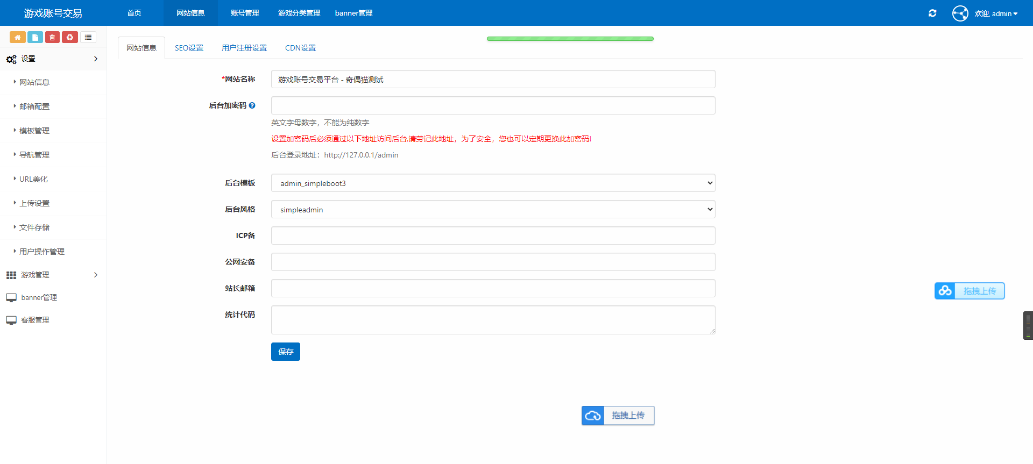The height and width of the screenshot is (464, 1033).
Task: Click the help question mark next to 后台加密码
Action: tap(252, 105)
